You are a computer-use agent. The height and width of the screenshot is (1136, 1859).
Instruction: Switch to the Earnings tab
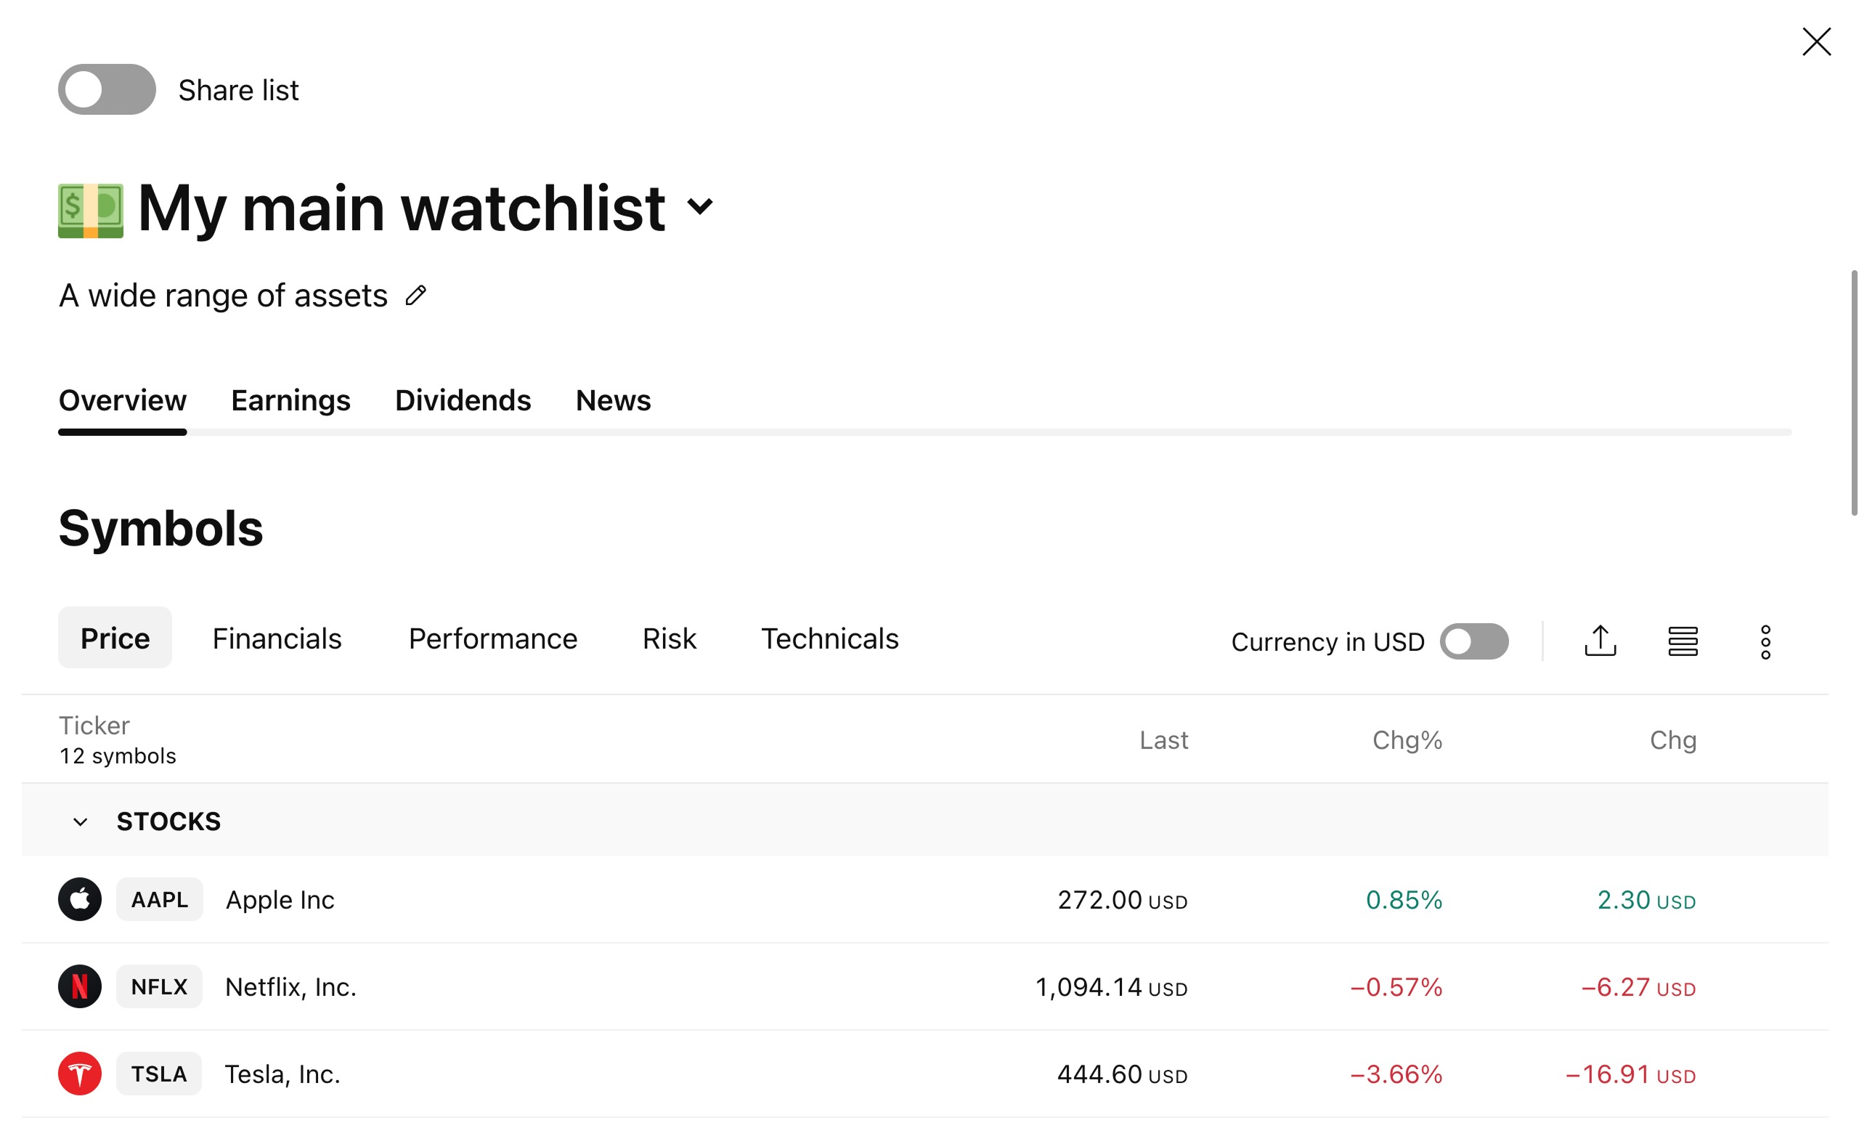290,400
